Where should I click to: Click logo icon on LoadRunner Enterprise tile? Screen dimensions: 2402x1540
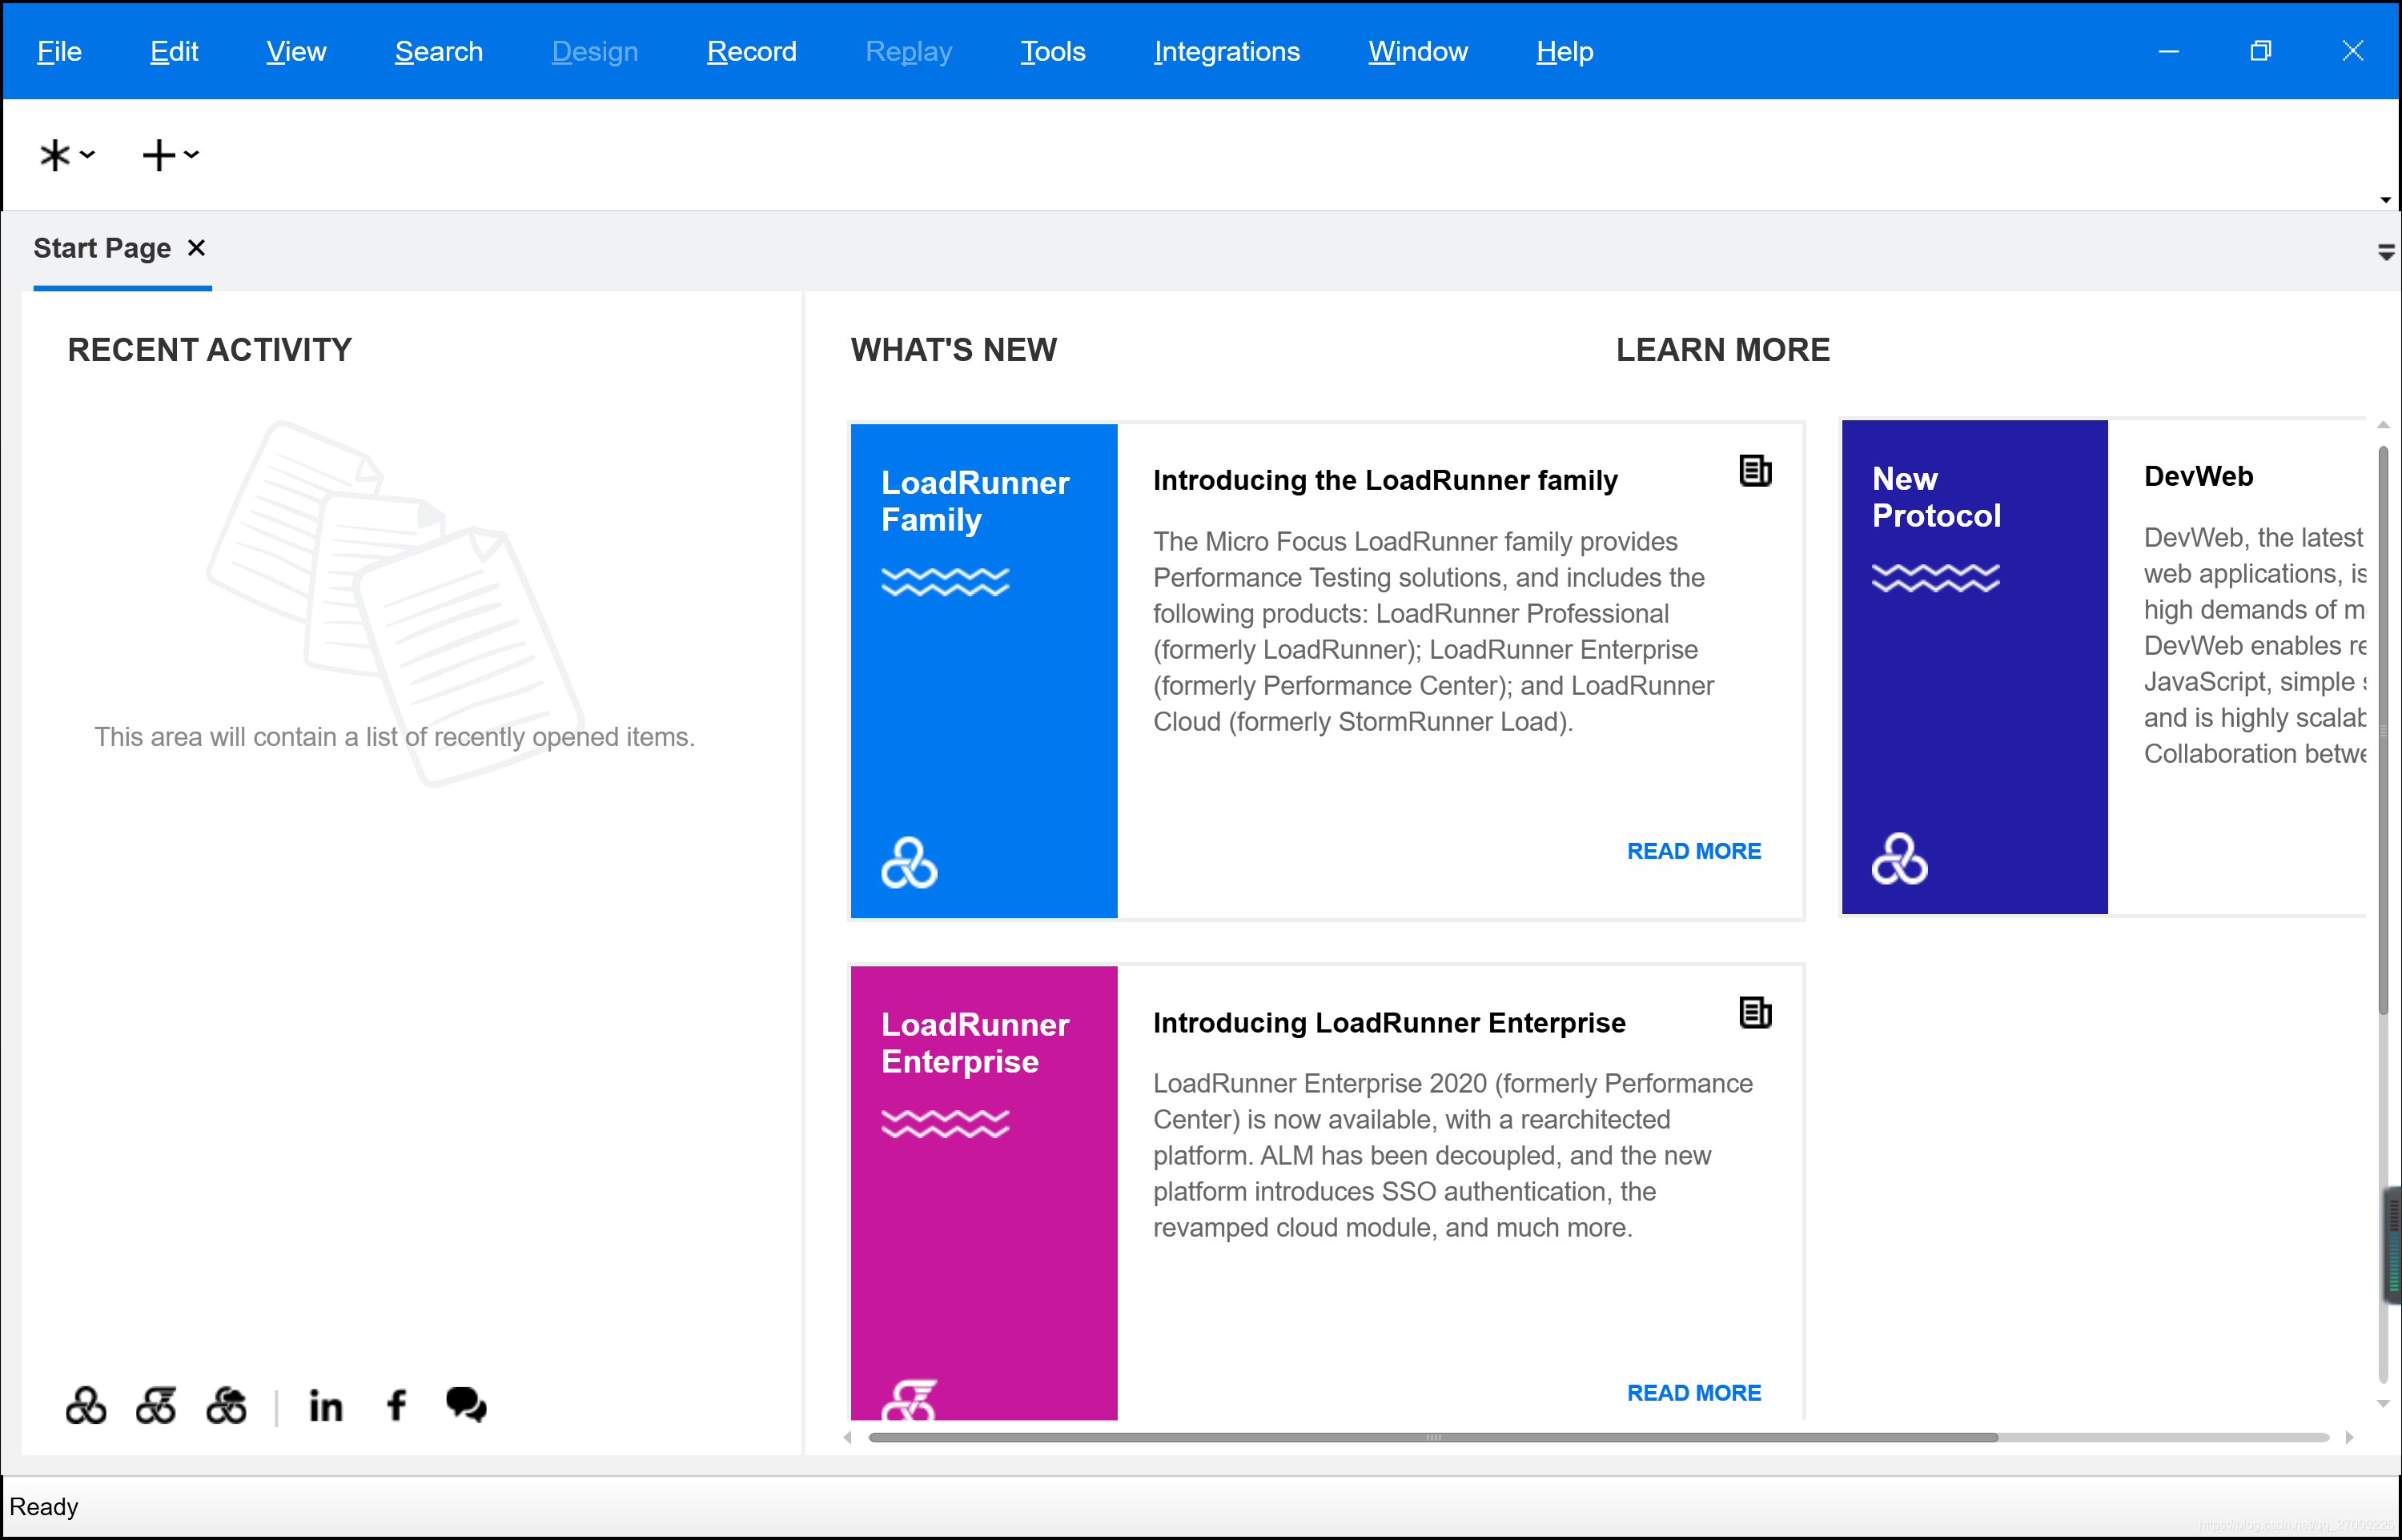[x=909, y=1399]
